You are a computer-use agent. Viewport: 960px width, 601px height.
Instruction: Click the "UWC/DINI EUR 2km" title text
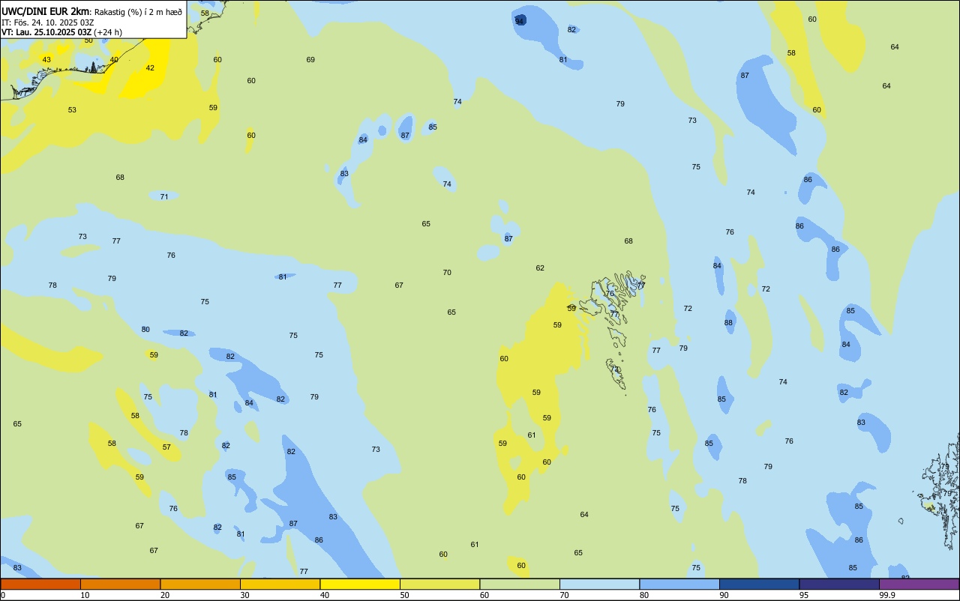point(44,11)
